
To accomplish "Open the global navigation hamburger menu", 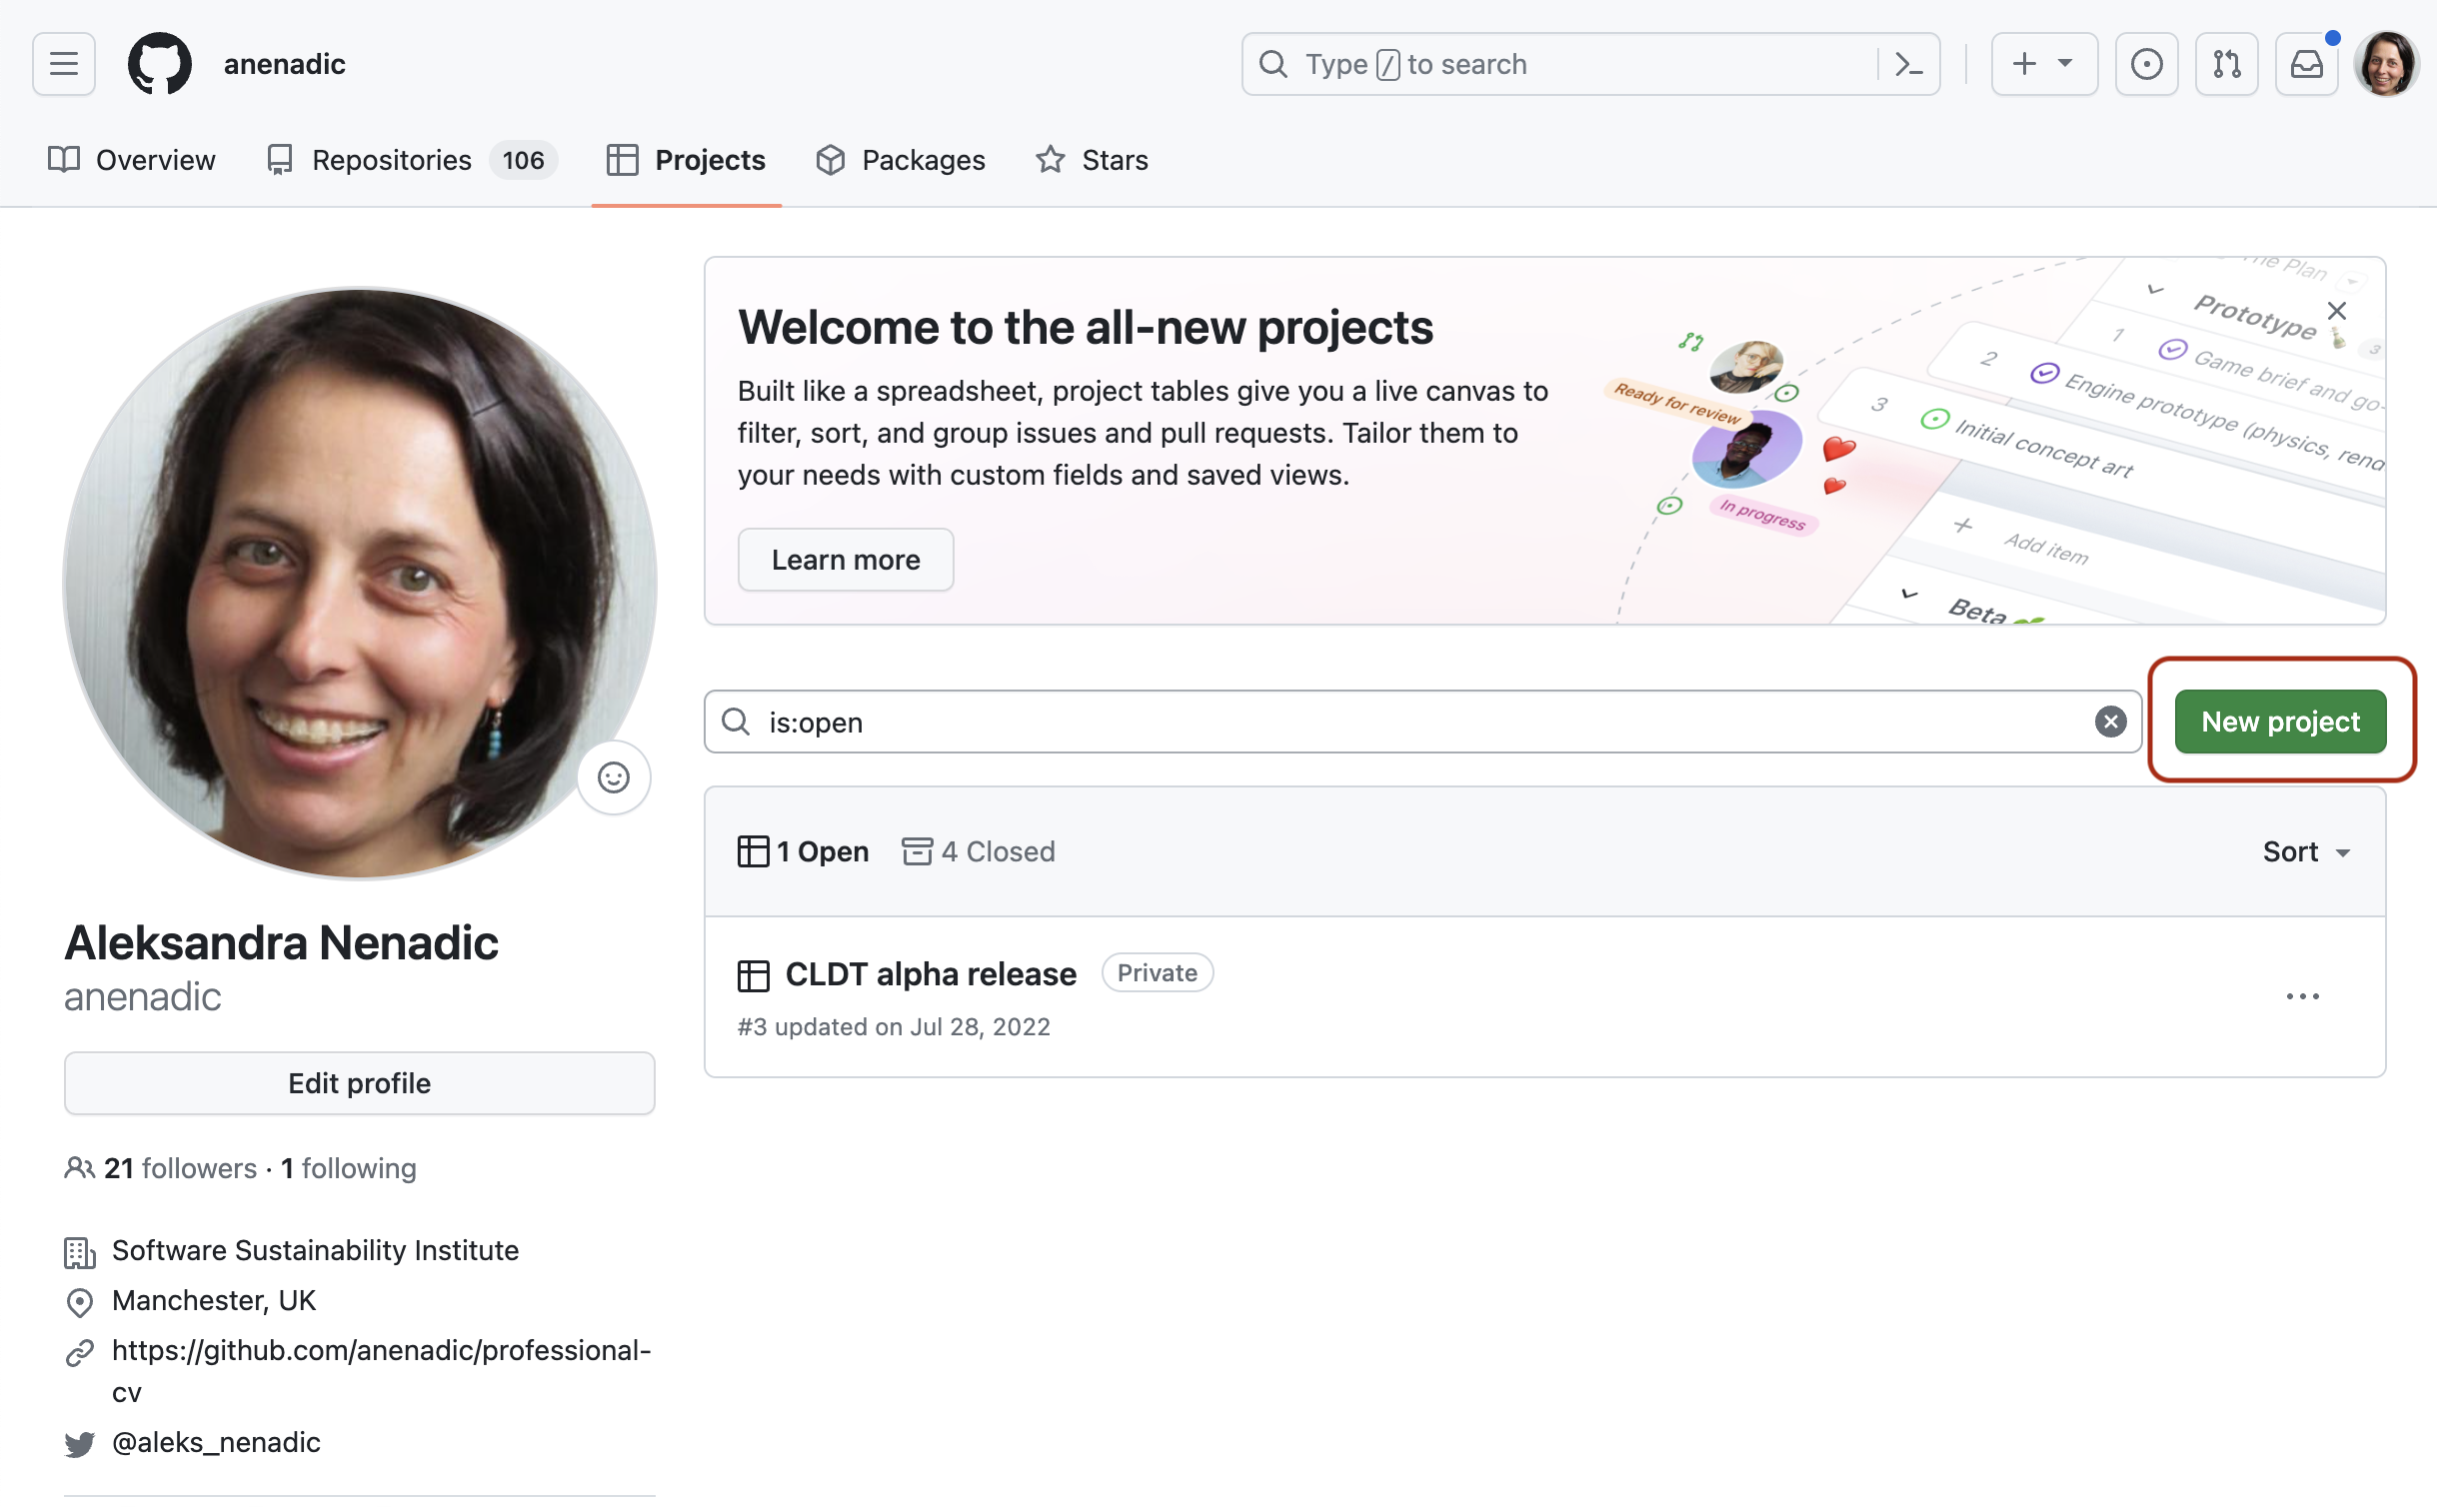I will (62, 63).
